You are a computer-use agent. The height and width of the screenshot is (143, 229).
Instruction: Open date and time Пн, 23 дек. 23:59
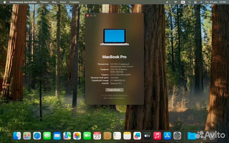(215, 2)
